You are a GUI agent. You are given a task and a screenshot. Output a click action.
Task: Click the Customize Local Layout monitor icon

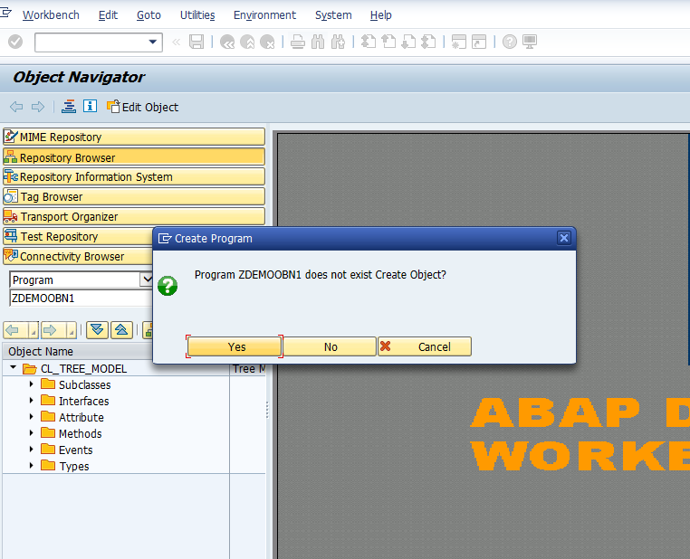point(530,42)
